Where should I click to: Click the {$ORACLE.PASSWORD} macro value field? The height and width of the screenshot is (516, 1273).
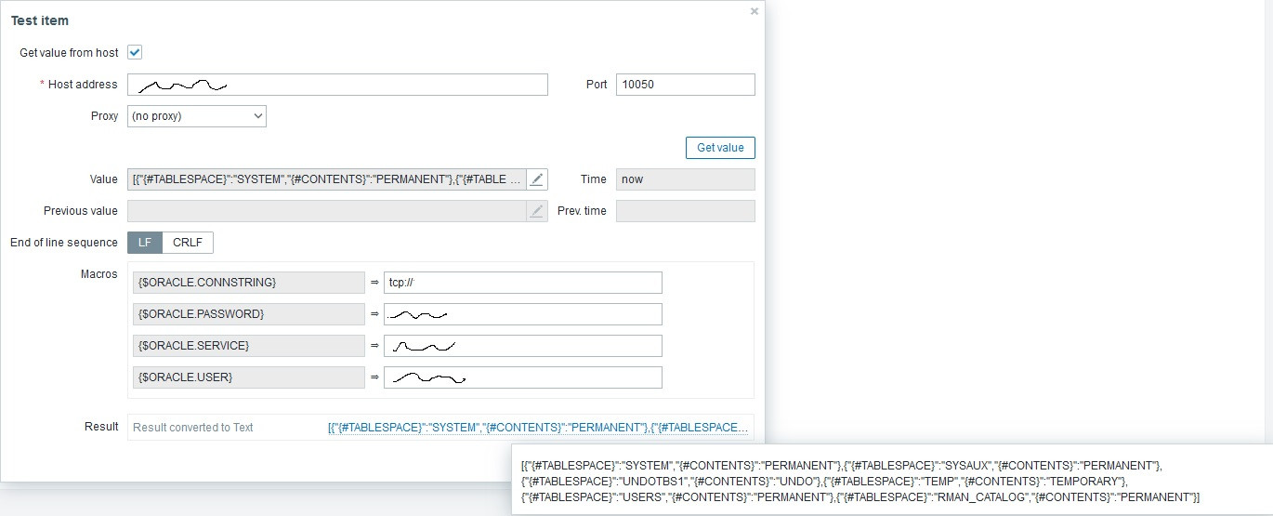(523, 314)
